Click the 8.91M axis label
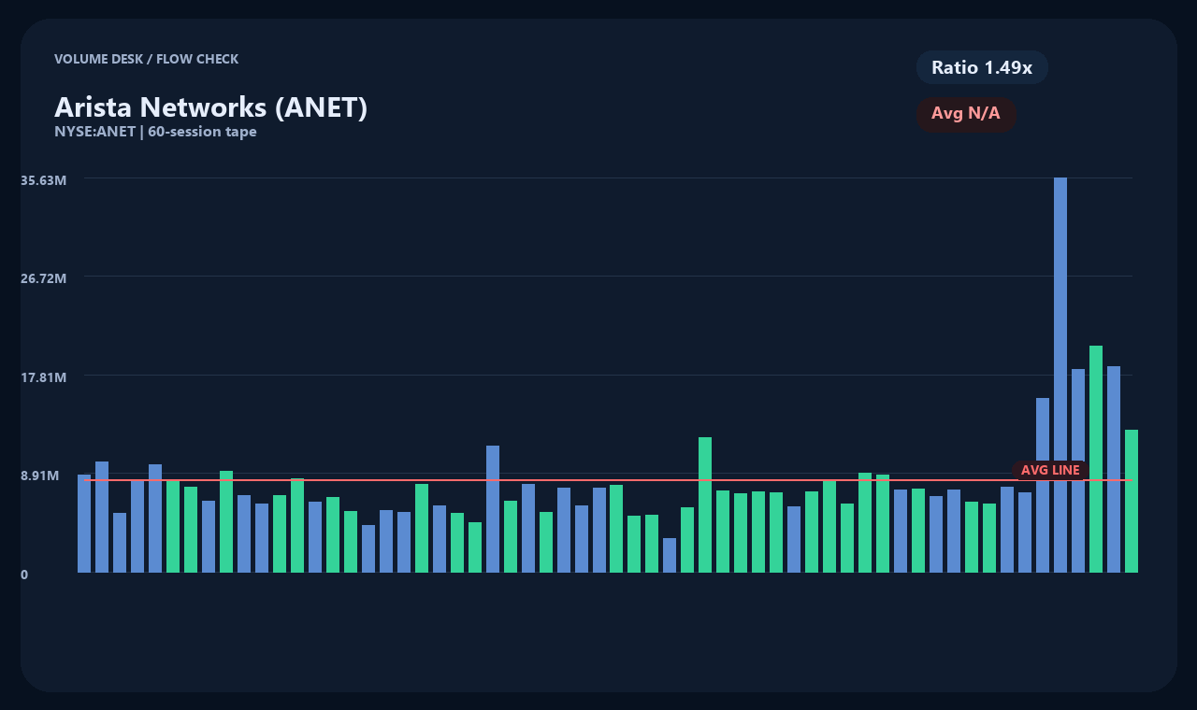Viewport: 1197px width, 710px height. pos(40,476)
